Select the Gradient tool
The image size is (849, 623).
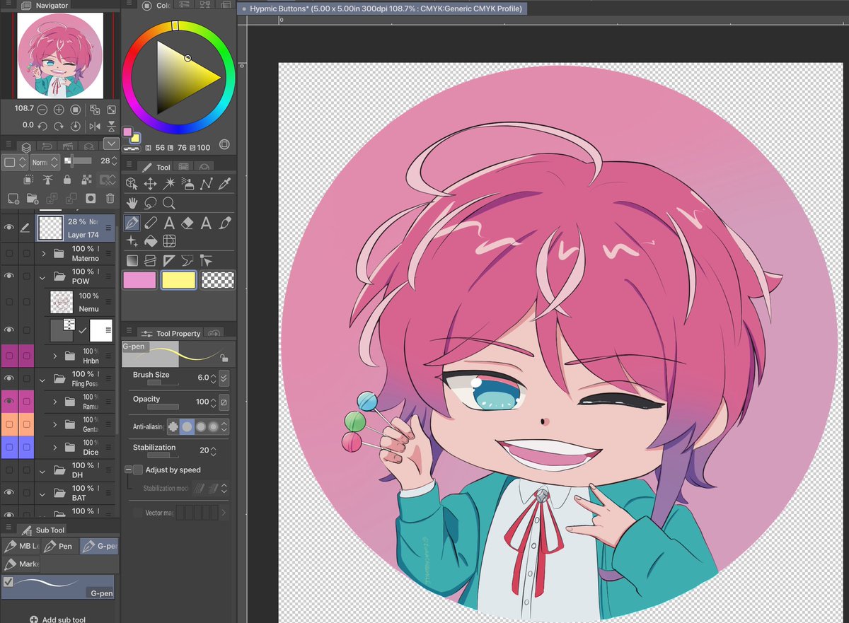[132, 260]
